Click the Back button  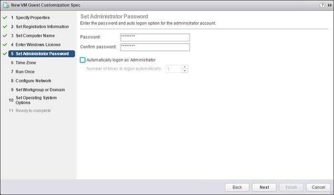[237, 187]
